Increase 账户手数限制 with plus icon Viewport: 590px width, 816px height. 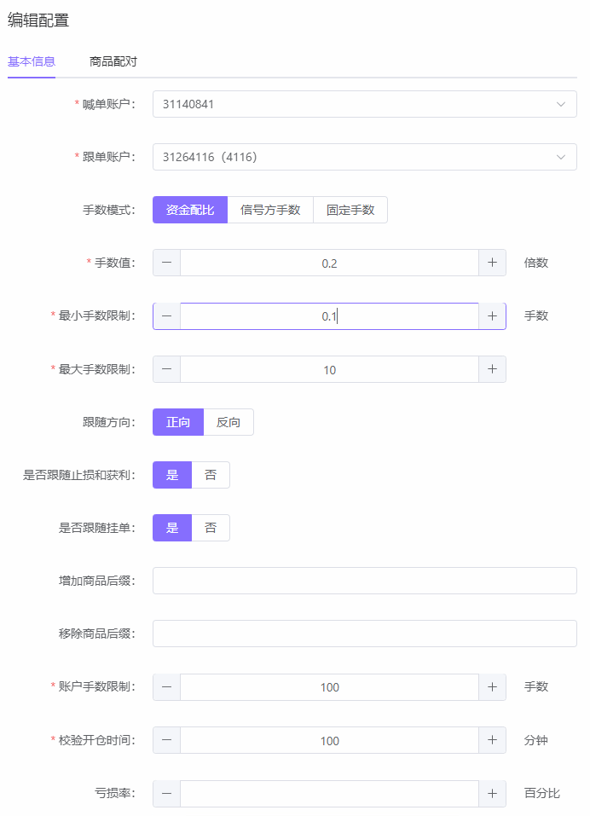point(492,687)
